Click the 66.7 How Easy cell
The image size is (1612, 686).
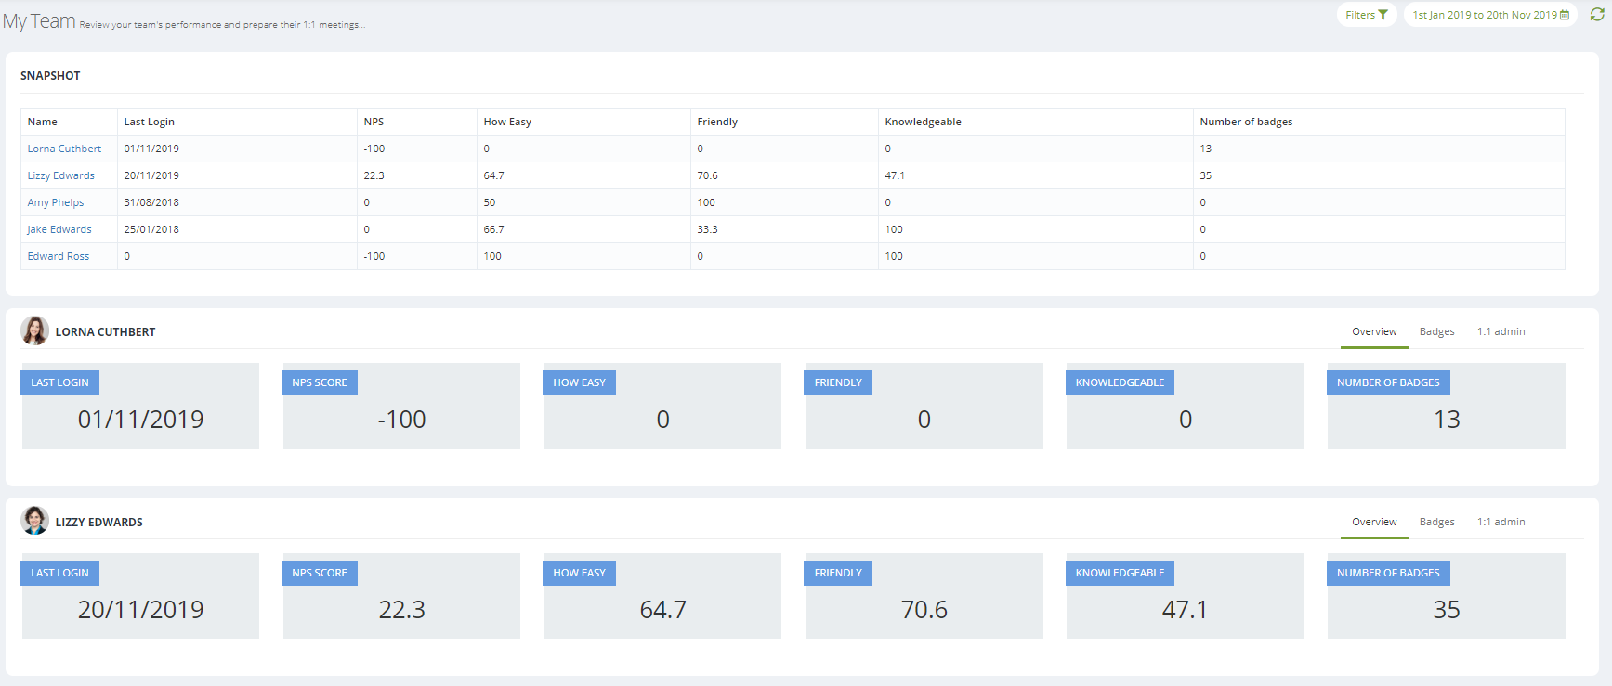click(583, 229)
